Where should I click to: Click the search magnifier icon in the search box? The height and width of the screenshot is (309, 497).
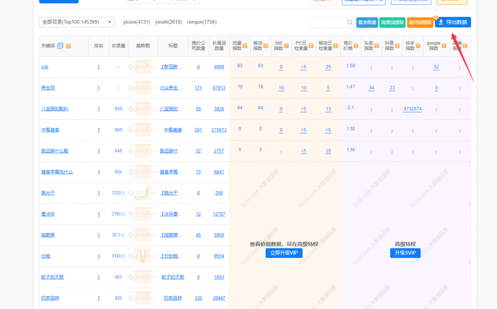click(350, 22)
